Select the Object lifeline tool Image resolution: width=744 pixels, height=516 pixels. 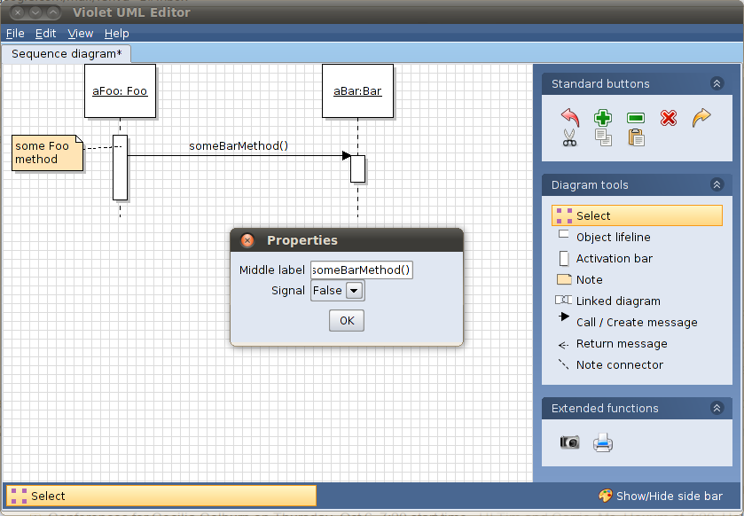click(x=613, y=238)
